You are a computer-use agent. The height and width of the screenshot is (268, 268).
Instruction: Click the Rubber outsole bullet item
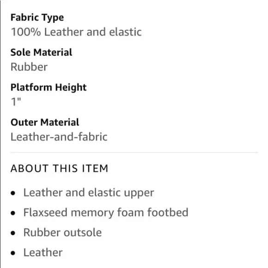point(62,232)
